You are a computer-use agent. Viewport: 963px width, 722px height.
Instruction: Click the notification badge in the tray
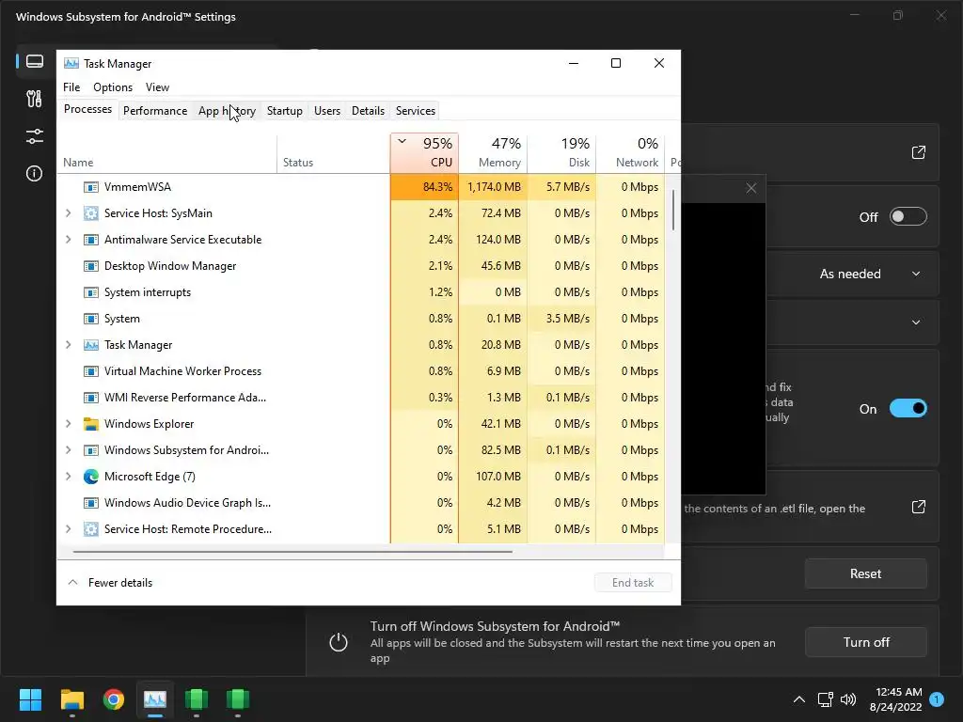[937, 698]
